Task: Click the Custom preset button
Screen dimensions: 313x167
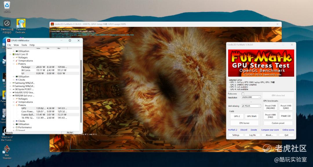Action: (278, 123)
